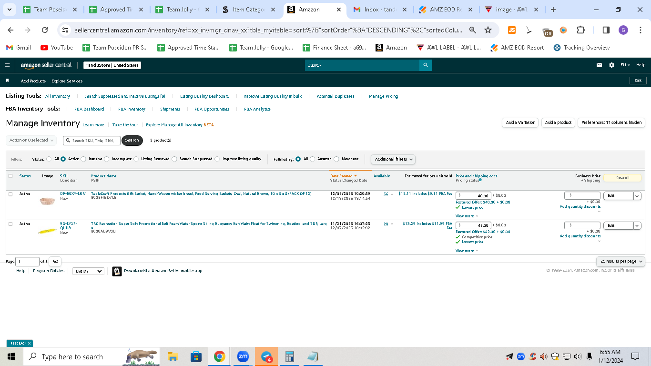The image size is (651, 366).
Task: Click the SKU, Title, ISBN search field
Action: (92, 141)
